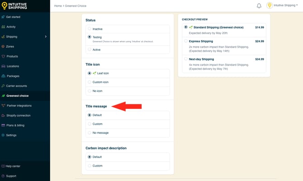
Task: Open the Plans & billing page
Action: [15, 125]
